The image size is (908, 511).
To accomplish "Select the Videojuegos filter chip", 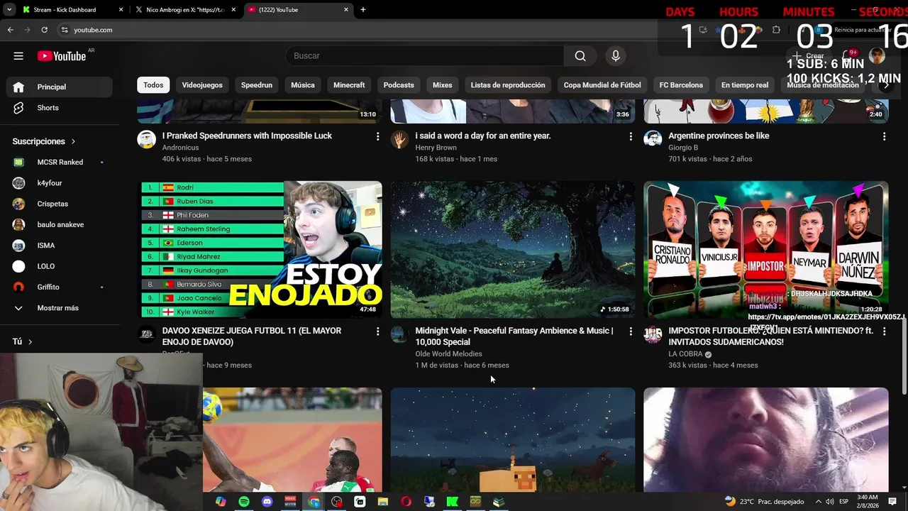I will (202, 85).
